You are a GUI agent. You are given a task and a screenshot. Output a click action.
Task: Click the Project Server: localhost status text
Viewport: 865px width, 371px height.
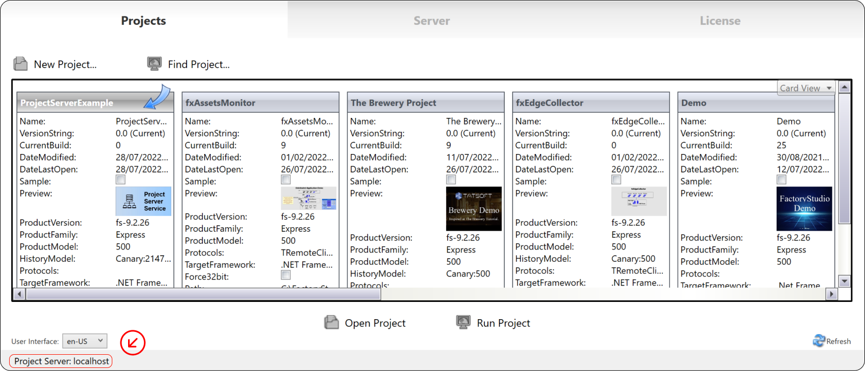click(x=61, y=361)
